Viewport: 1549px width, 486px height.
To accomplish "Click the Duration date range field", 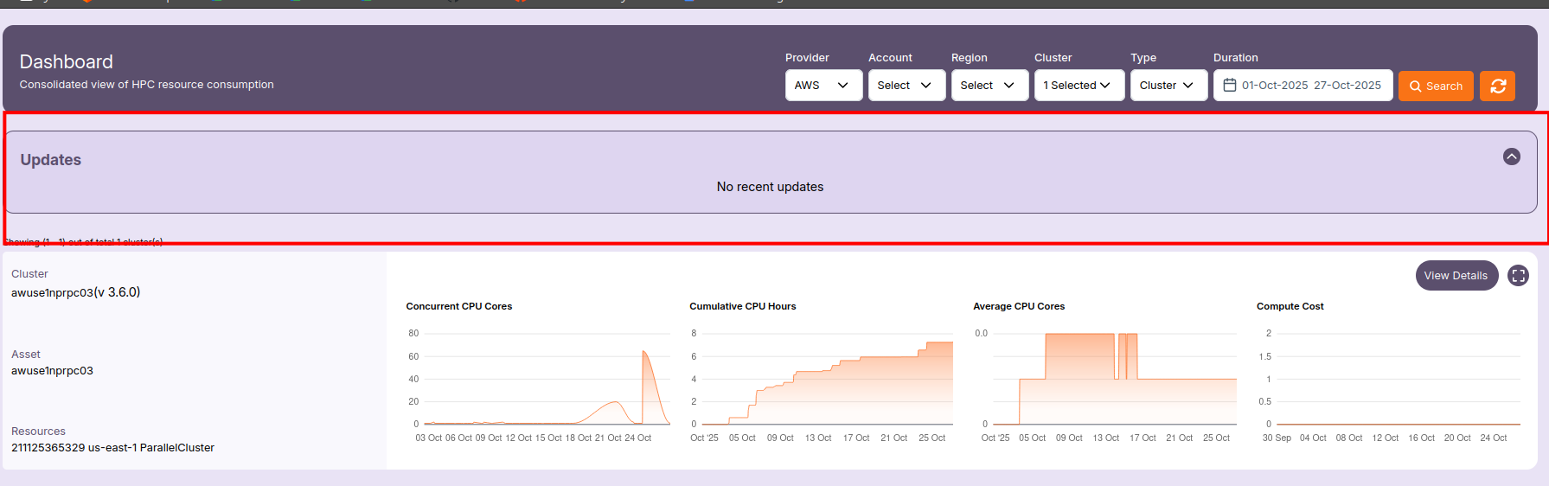I will click(x=1303, y=85).
